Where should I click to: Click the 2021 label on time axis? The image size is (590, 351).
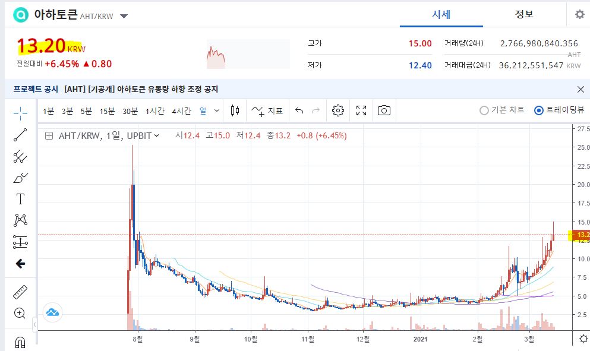(x=420, y=339)
